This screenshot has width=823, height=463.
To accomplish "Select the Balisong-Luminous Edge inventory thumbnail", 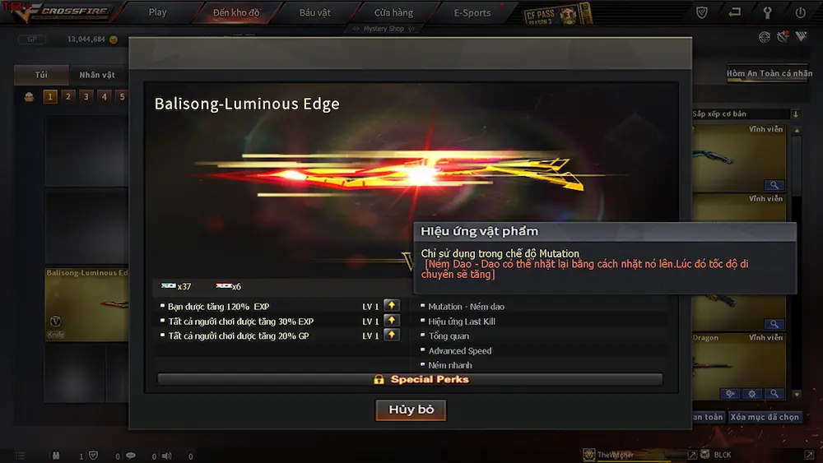I will coord(86,304).
